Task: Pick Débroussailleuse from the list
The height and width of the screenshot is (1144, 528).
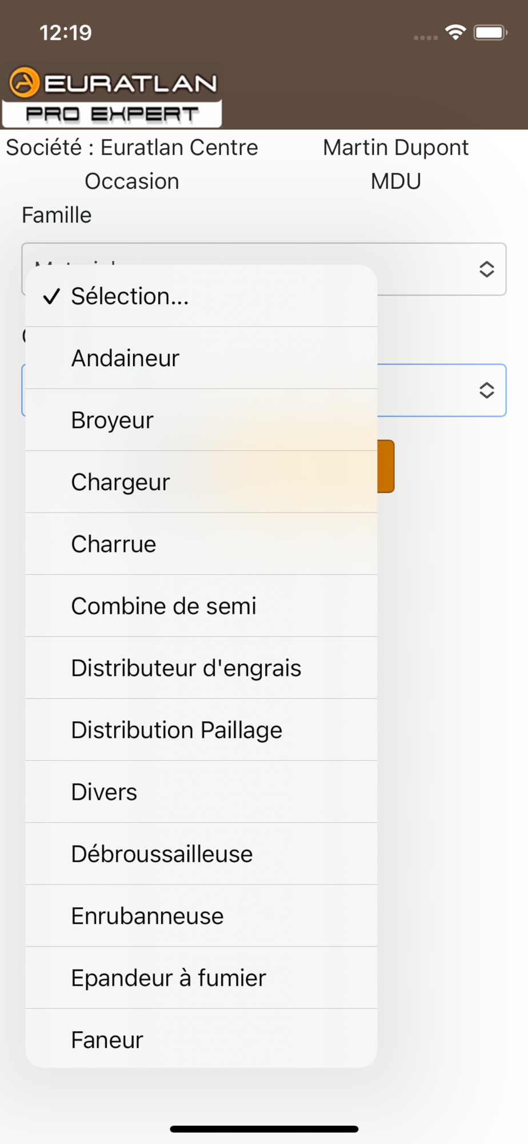Action: tap(201, 854)
